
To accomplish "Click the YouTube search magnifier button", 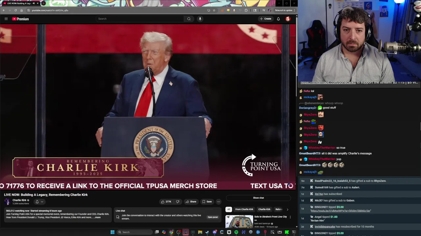I will 189,19.
